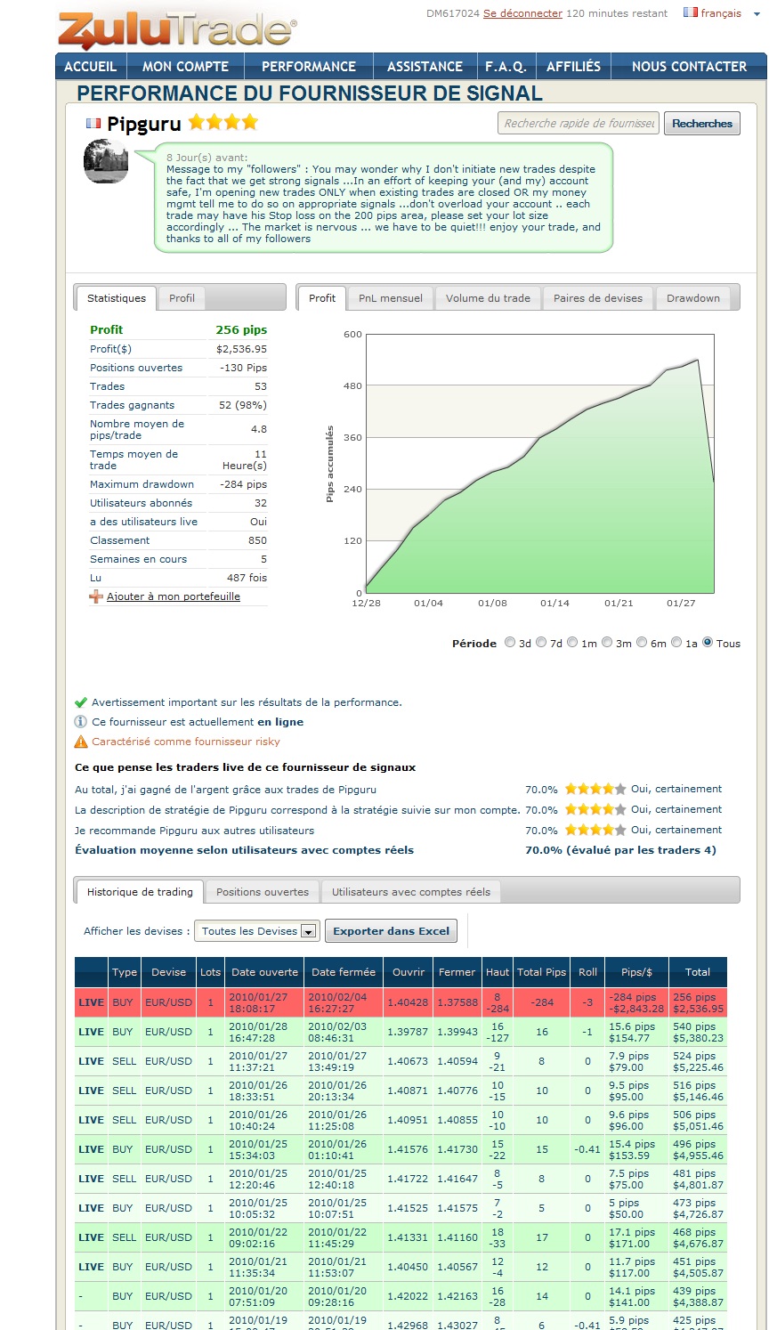This screenshot has width=777, height=1330.
Task: Switch to the Positions ouvertes tab
Action: click(263, 892)
